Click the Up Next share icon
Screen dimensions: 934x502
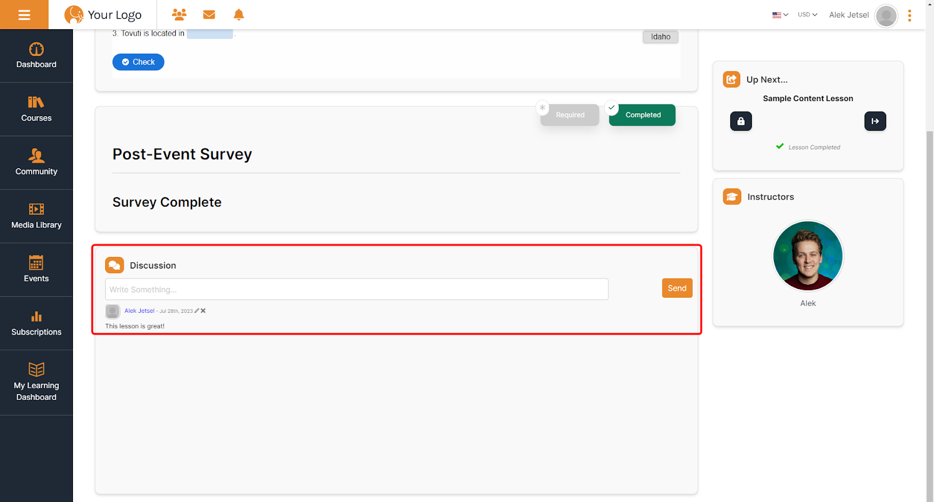pos(731,79)
